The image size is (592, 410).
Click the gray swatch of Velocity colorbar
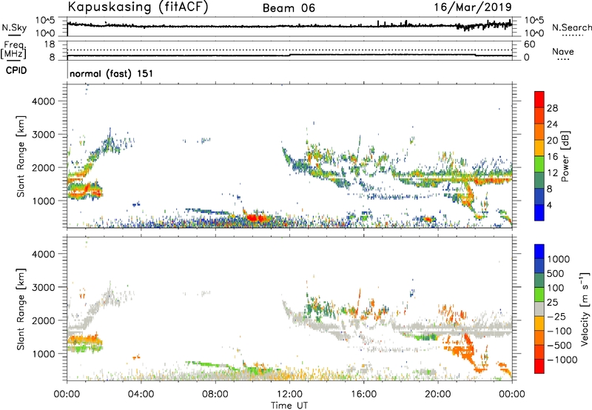pyautogui.click(x=539, y=309)
